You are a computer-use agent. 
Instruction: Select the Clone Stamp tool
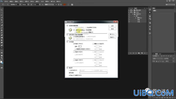2,30
